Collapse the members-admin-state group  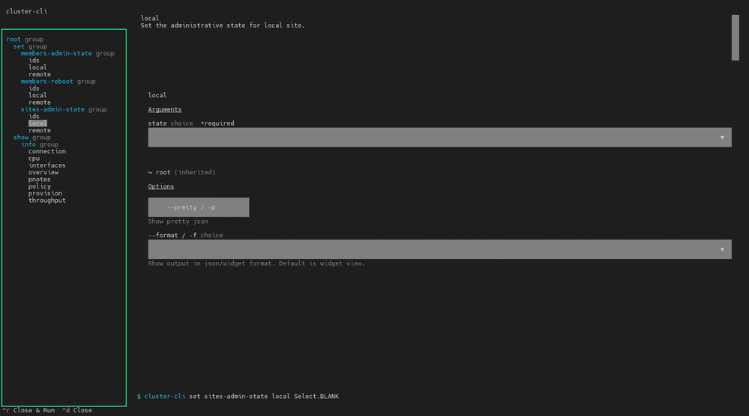pyautogui.click(x=56, y=53)
